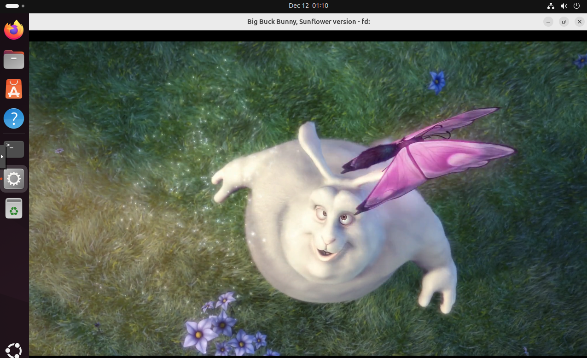Close the Big Buck Bunny player window
The image size is (587, 358).
579,22
